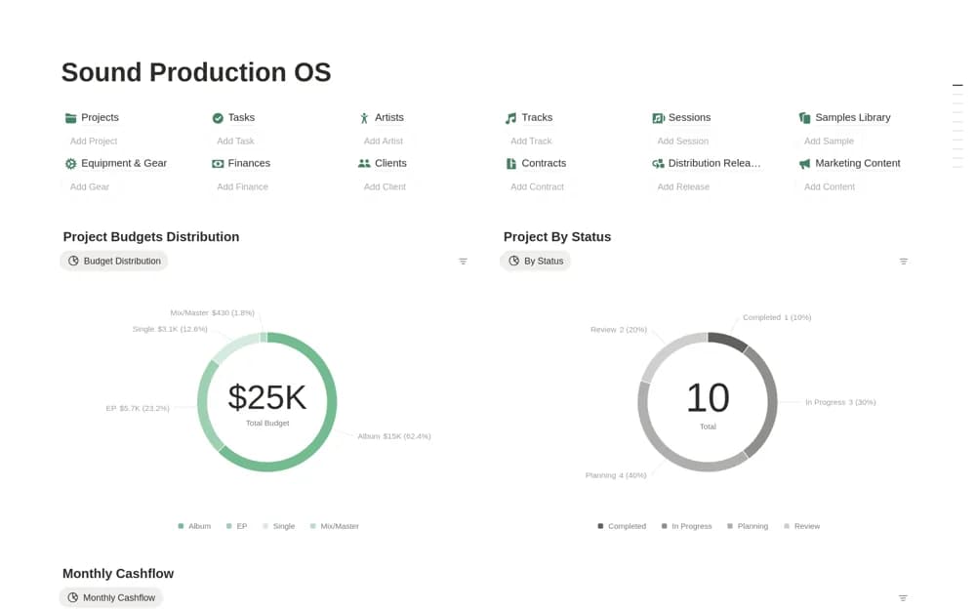The width and height of the screenshot is (976, 609).
Task: Click the page outline marker at right edge
Action: pos(957,85)
